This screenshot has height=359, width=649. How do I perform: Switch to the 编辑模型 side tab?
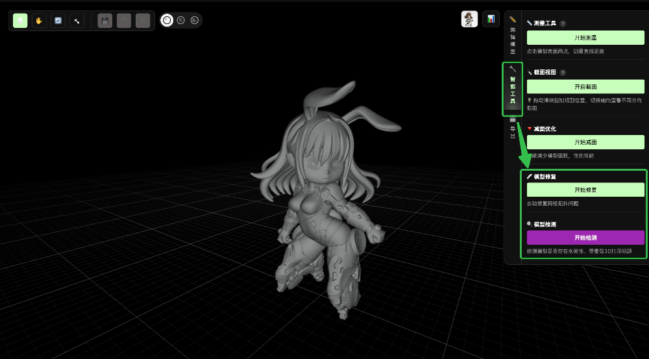coord(513,36)
